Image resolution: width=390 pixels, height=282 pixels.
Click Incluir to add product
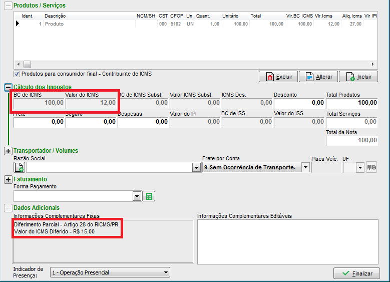click(358, 77)
